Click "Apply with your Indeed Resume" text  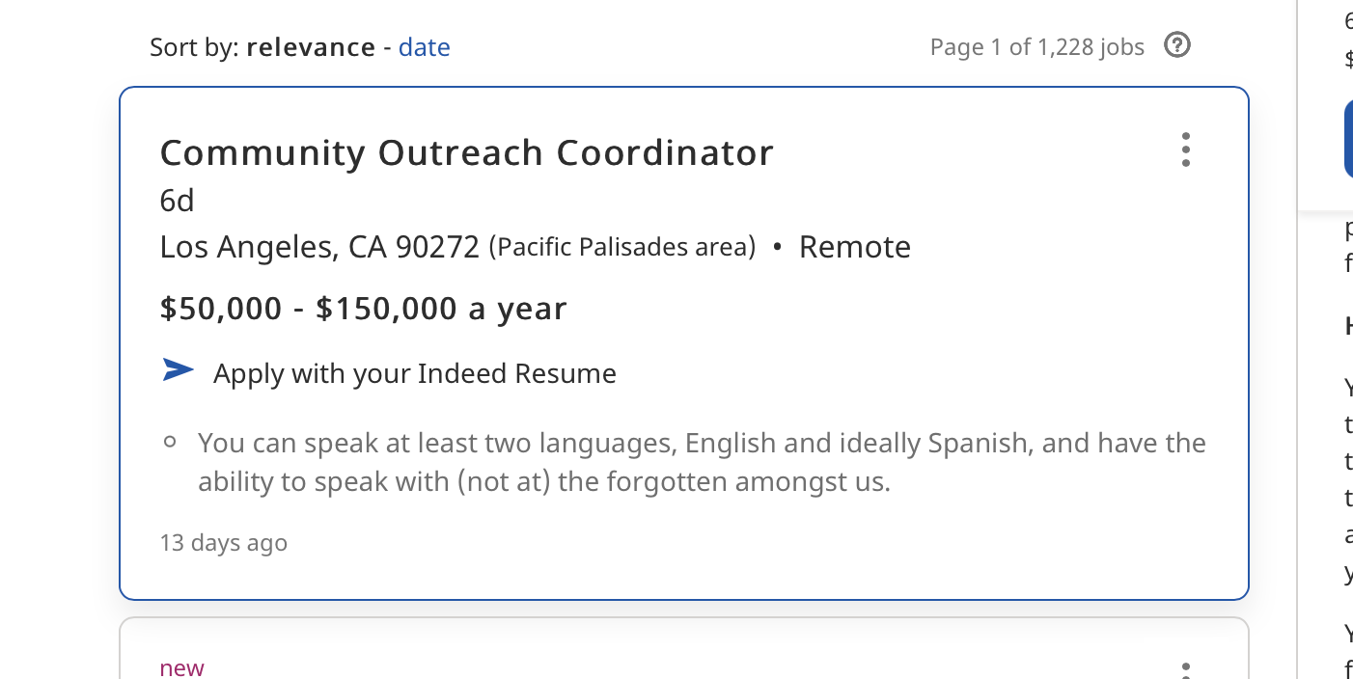[415, 374]
